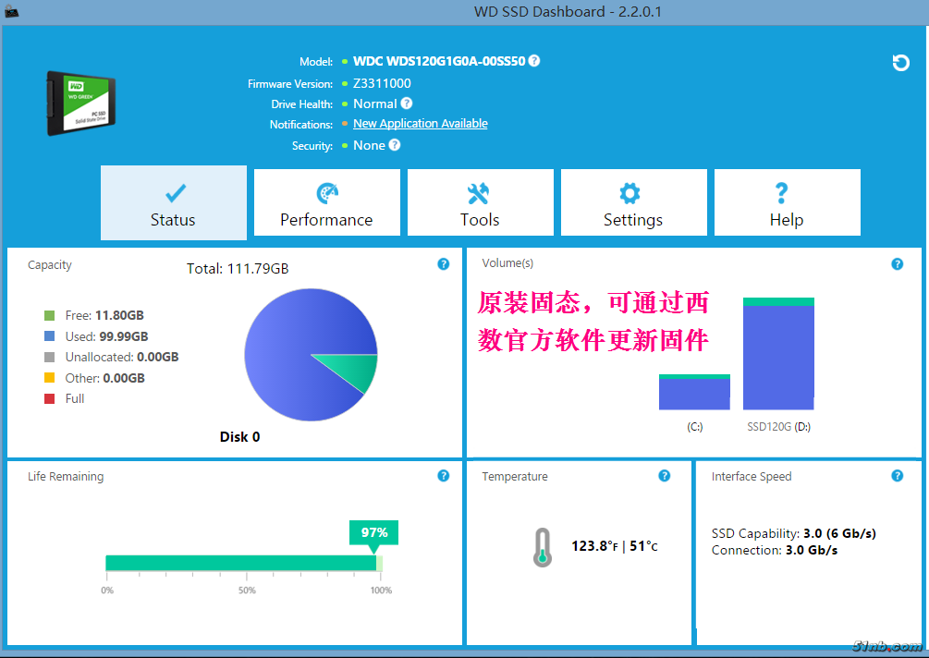Open Interface Speed panel help icon
Image resolution: width=929 pixels, height=658 pixels.
(897, 476)
